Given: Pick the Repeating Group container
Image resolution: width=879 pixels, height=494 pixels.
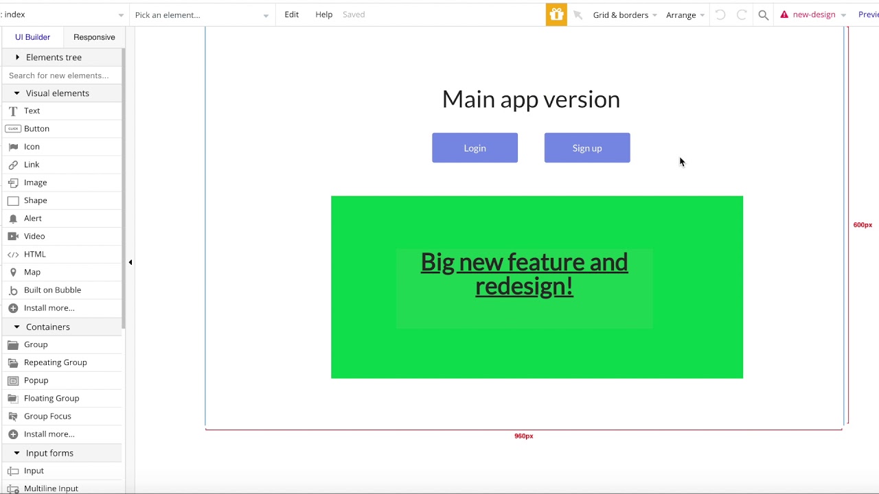Looking at the screenshot, I should [x=62, y=362].
